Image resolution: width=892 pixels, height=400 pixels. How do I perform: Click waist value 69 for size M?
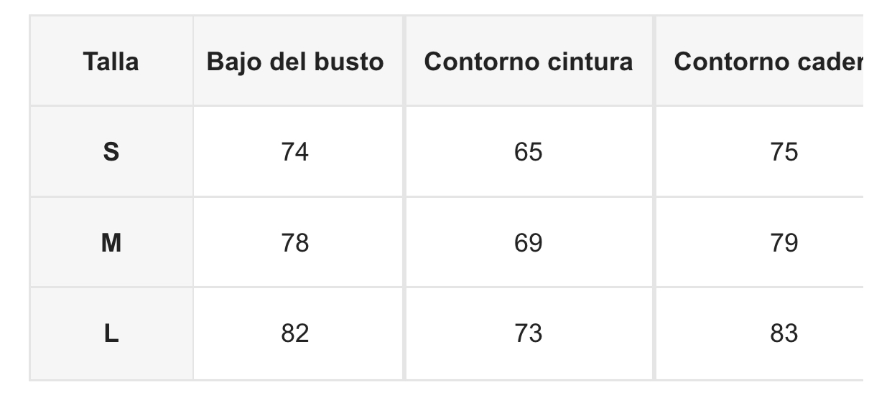(529, 243)
